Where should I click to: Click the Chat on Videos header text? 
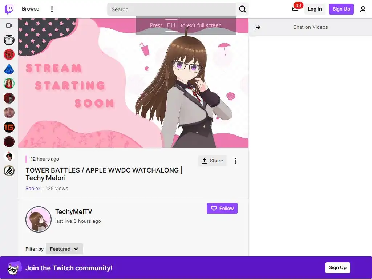[310, 27]
